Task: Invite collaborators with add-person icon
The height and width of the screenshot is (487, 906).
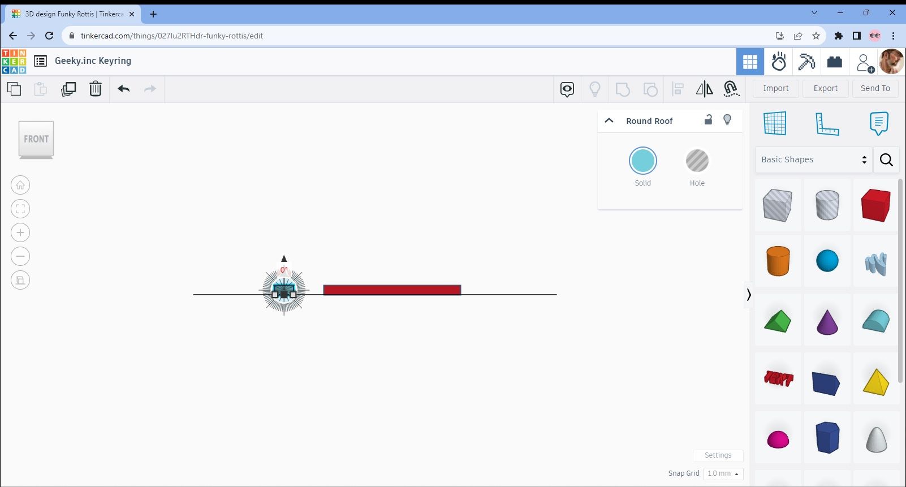Action: point(864,63)
